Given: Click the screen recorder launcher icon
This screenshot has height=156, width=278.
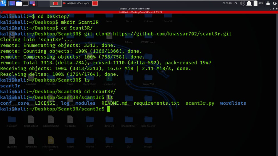Looking at the screenshot, I should (x=33, y=3).
